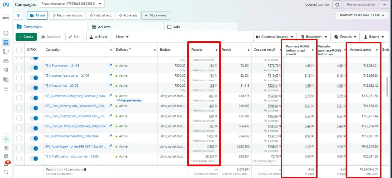Click the green Create button
The width and height of the screenshot is (392, 178).
coord(26,37)
